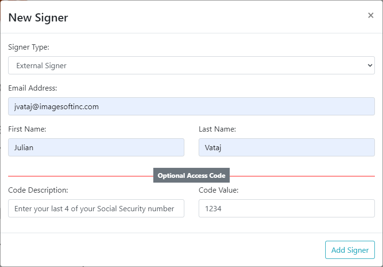This screenshot has width=383, height=267.
Task: Click the "Email Address:" label
Action: [x=32, y=88]
